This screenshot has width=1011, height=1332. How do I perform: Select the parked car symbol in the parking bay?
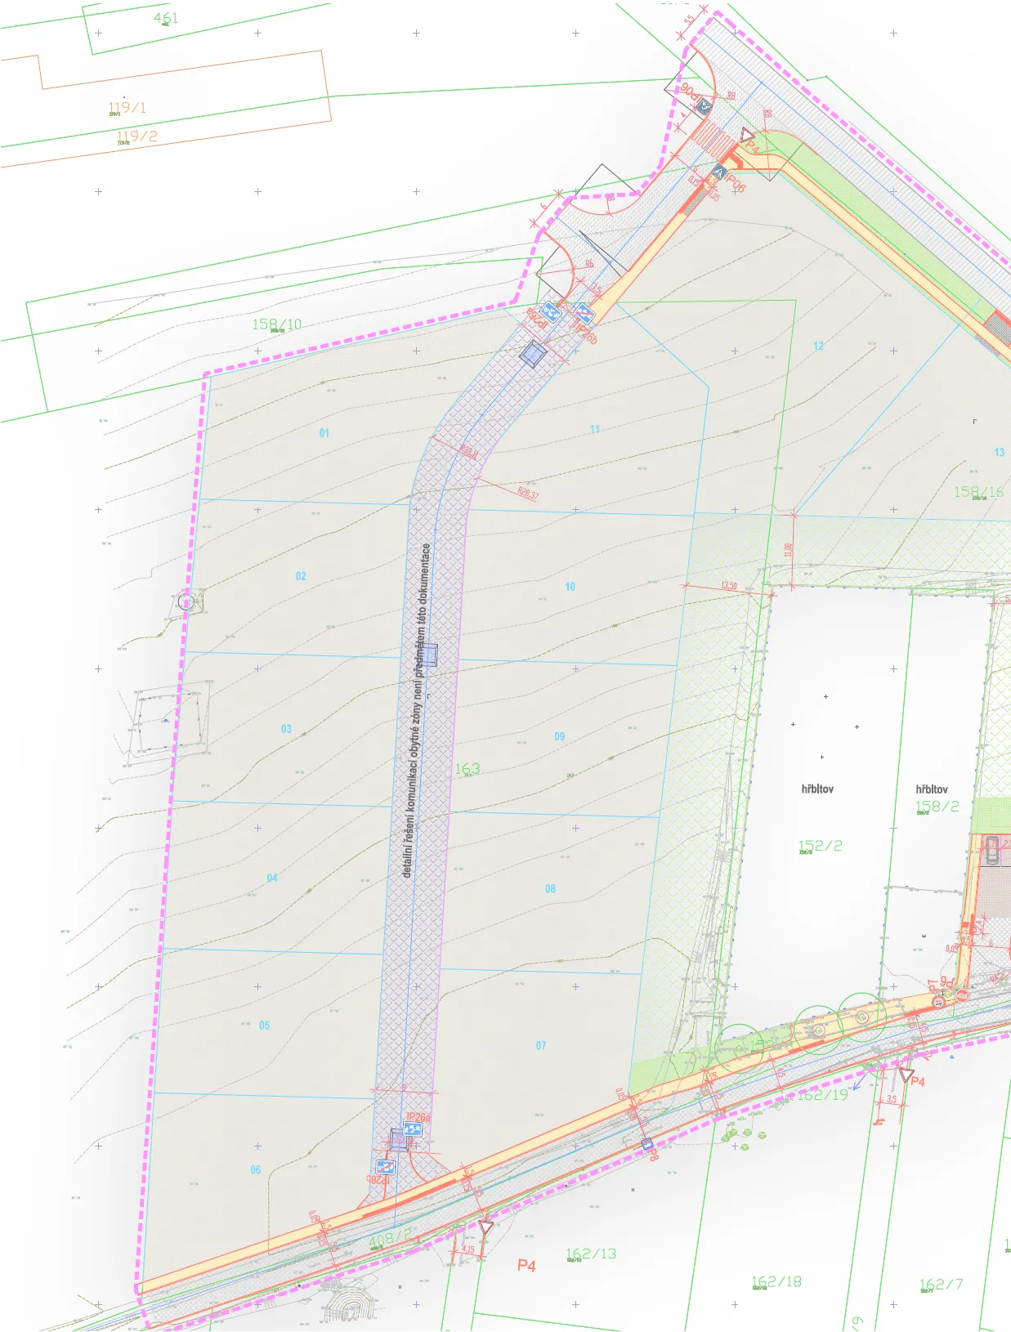point(991,851)
